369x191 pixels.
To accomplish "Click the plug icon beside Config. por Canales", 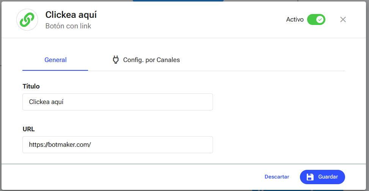I will pos(115,60).
